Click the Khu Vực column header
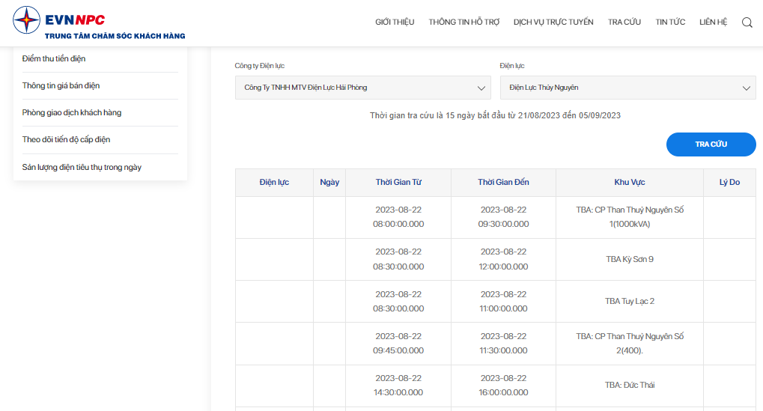 coord(629,183)
